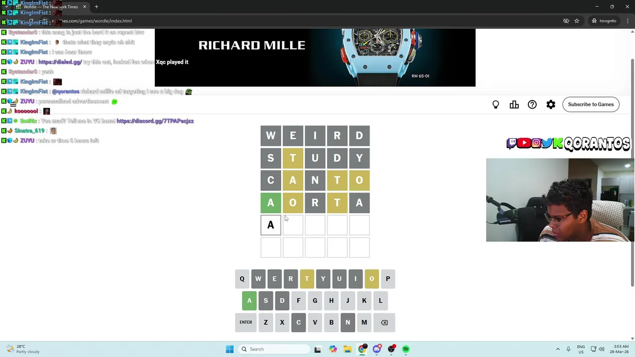
Task: Click the L key on the keyboard
Action: [381, 300]
